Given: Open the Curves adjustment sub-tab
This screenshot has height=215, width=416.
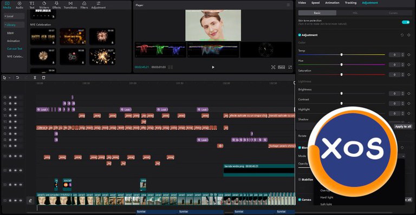Looking at the screenshot, I should 393,12.
